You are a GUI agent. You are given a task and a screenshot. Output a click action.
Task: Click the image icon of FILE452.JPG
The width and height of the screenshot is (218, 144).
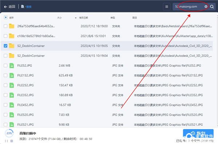click(12, 105)
